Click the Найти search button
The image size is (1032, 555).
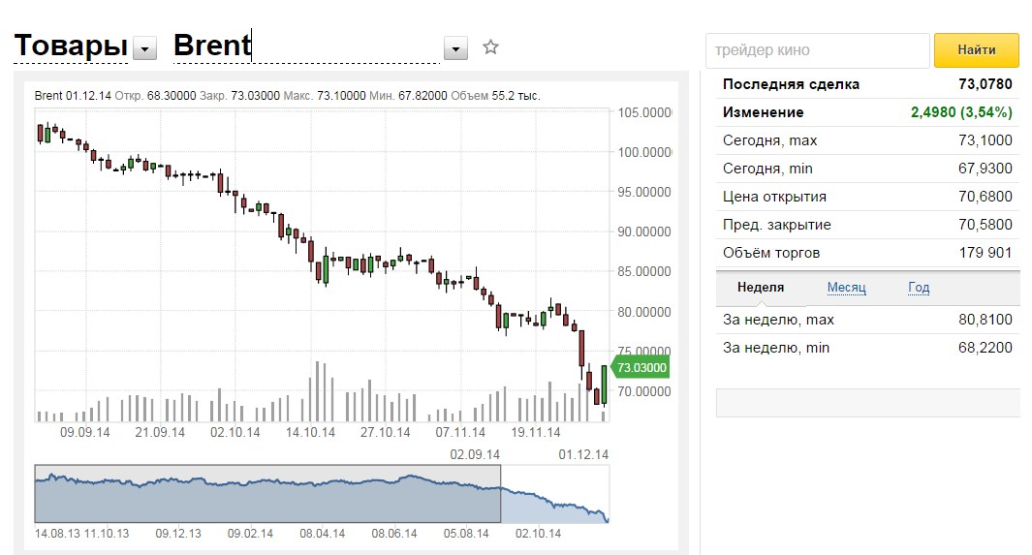point(976,50)
